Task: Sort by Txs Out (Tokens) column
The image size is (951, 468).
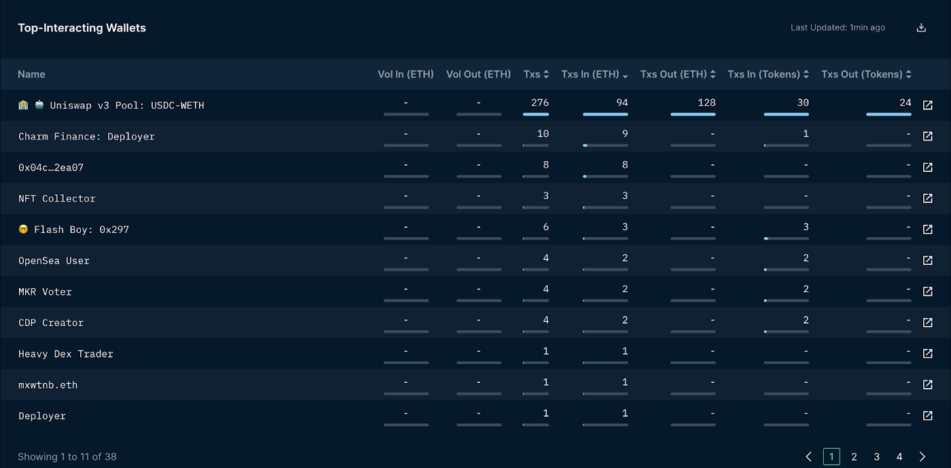Action: pos(866,74)
